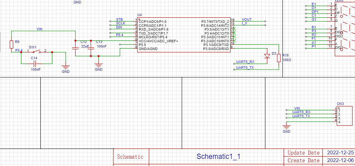Select resistor R18 symbol
The height and width of the screenshot is (166, 355).
(279, 58)
